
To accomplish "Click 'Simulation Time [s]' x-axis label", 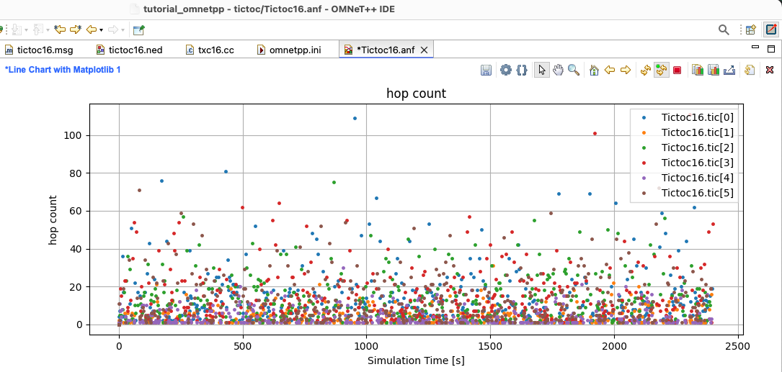I will coord(416,360).
